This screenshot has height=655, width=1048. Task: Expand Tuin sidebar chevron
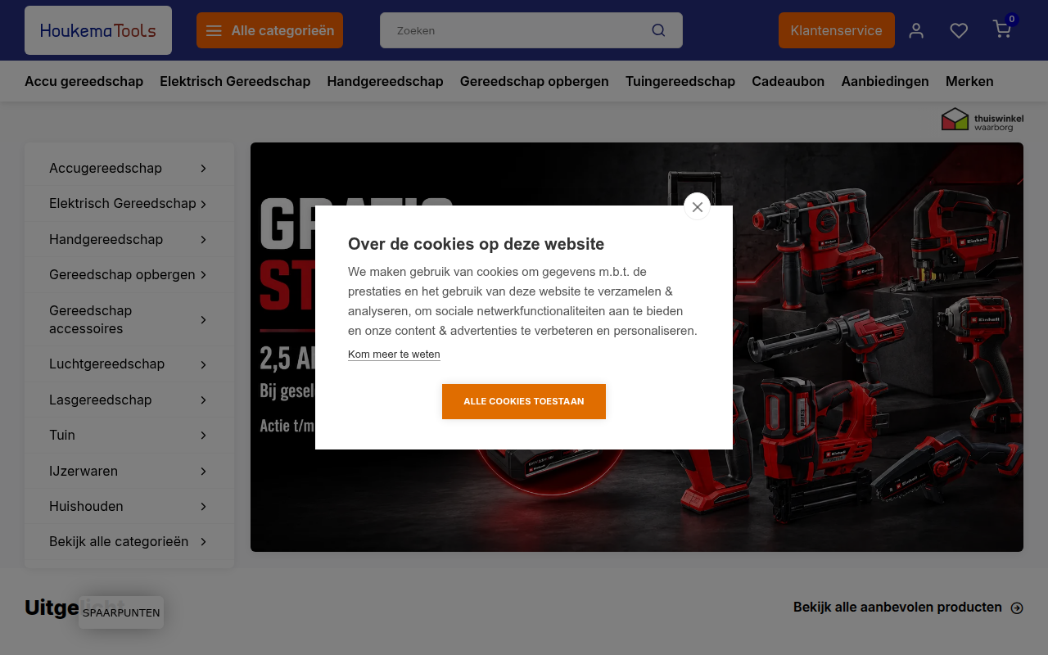[203, 435]
